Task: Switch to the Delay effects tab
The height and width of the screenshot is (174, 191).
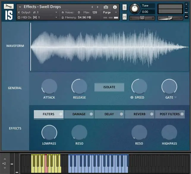Action: 109,114
